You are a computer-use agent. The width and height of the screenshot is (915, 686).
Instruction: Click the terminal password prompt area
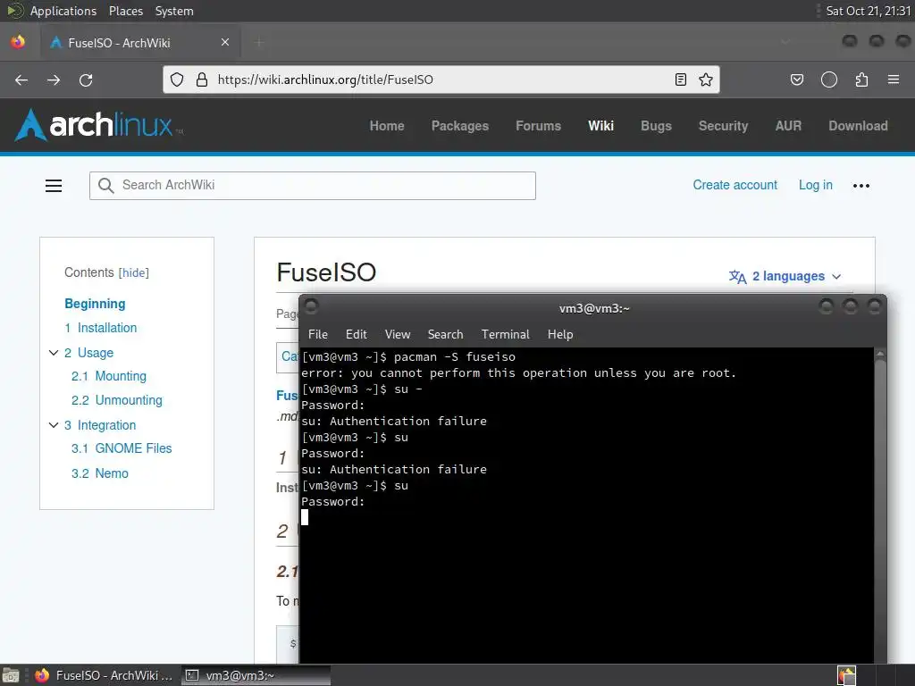coord(333,502)
